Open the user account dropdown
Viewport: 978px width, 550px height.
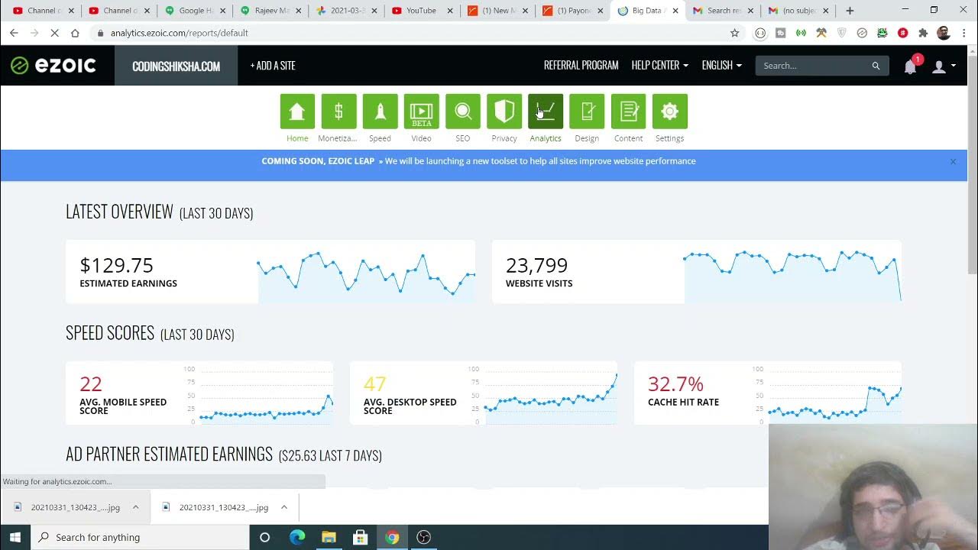tap(944, 66)
